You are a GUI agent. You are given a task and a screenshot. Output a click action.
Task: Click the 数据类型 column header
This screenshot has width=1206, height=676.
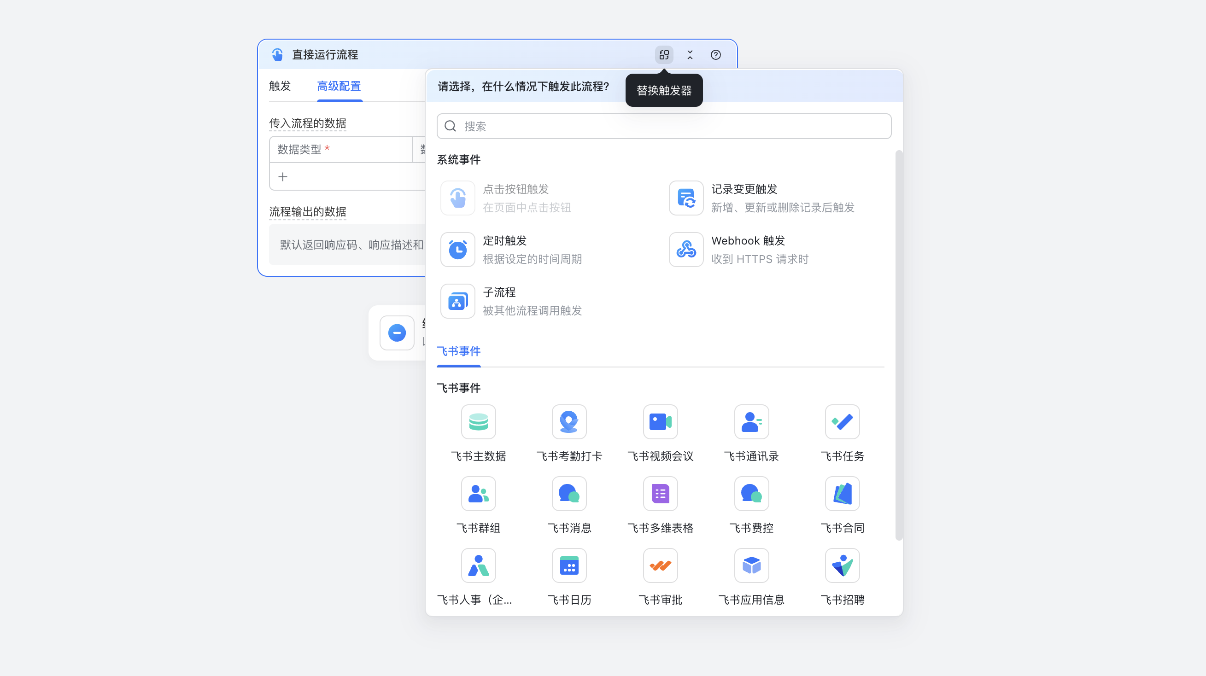(341, 149)
